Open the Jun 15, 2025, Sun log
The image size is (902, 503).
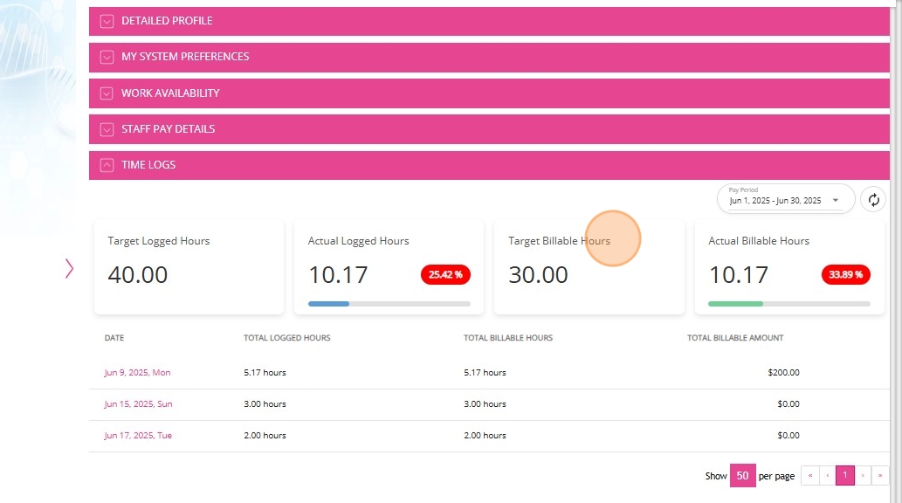click(x=138, y=404)
